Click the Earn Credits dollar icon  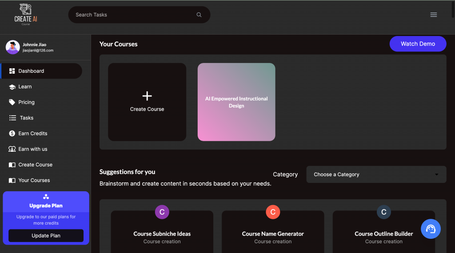coord(12,133)
